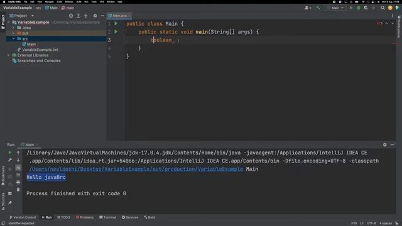Open the Project view dropdown
402x226 pixels.
point(33,16)
